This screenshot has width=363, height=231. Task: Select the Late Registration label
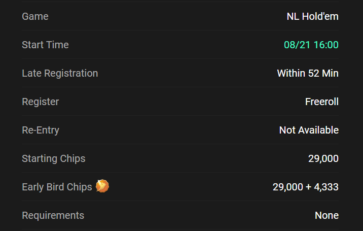(60, 73)
